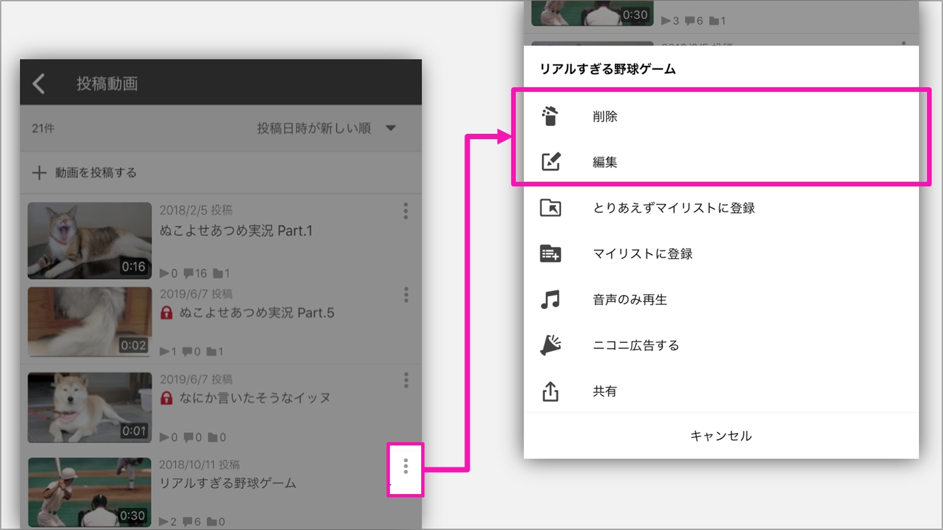943x530 pixels.
Task: Choose マイリストに登録 menu entry
Action: 642,254
